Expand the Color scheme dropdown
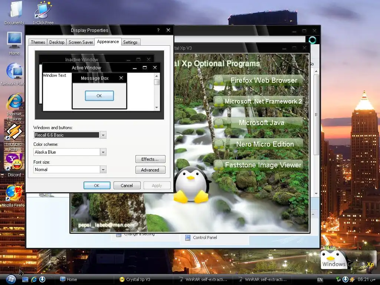Image resolution: width=380 pixels, height=285 pixels. pos(103,152)
